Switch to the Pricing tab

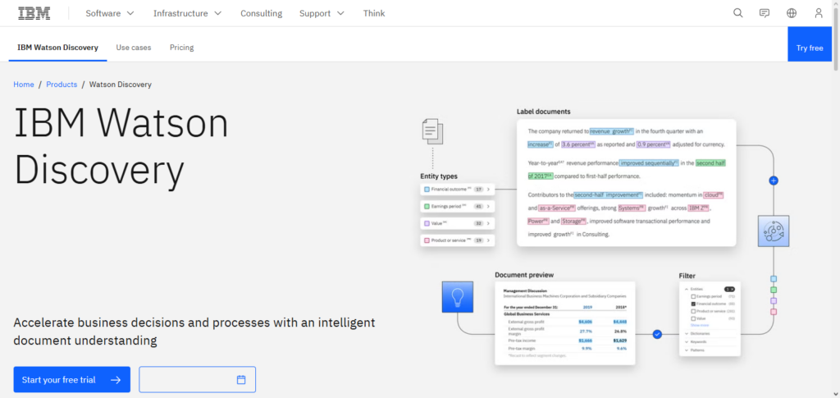pyautogui.click(x=181, y=47)
